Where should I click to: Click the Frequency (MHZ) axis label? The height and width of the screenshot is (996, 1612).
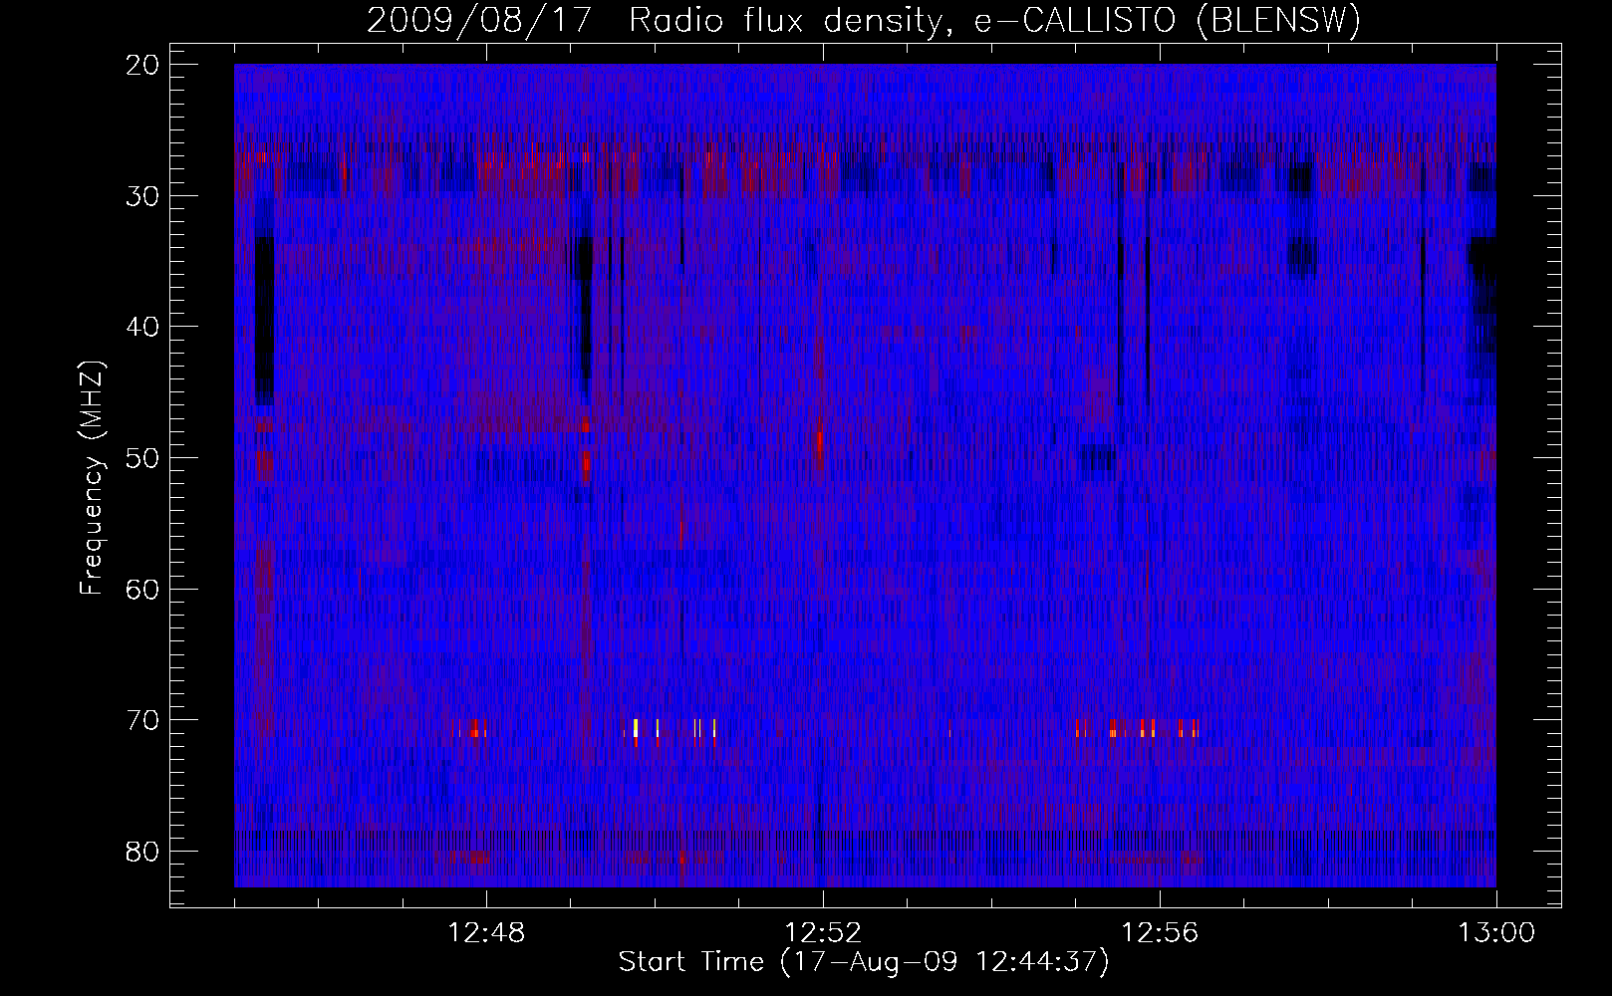[92, 478]
